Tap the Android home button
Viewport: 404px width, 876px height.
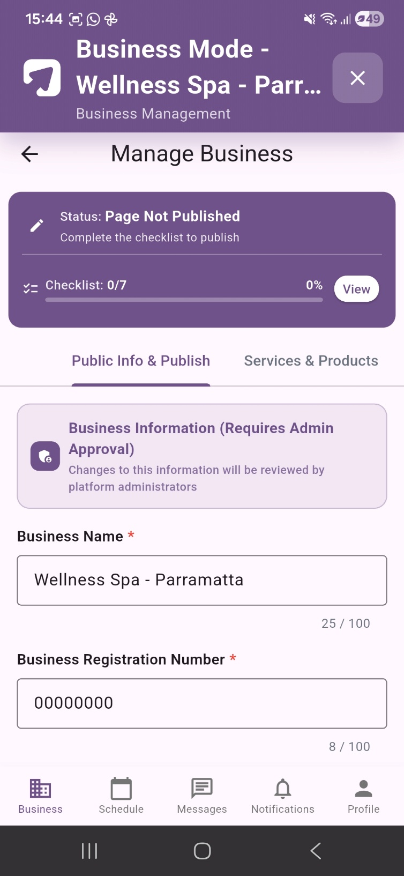click(x=202, y=851)
